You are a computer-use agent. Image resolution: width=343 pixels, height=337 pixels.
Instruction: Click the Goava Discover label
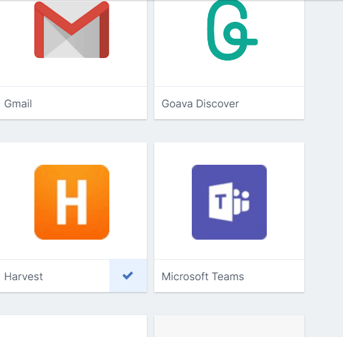(200, 104)
